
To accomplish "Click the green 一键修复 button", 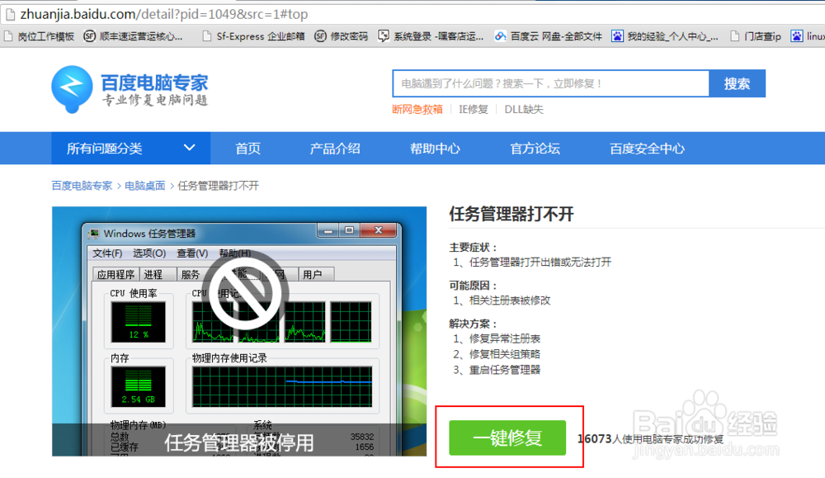I will click(507, 438).
